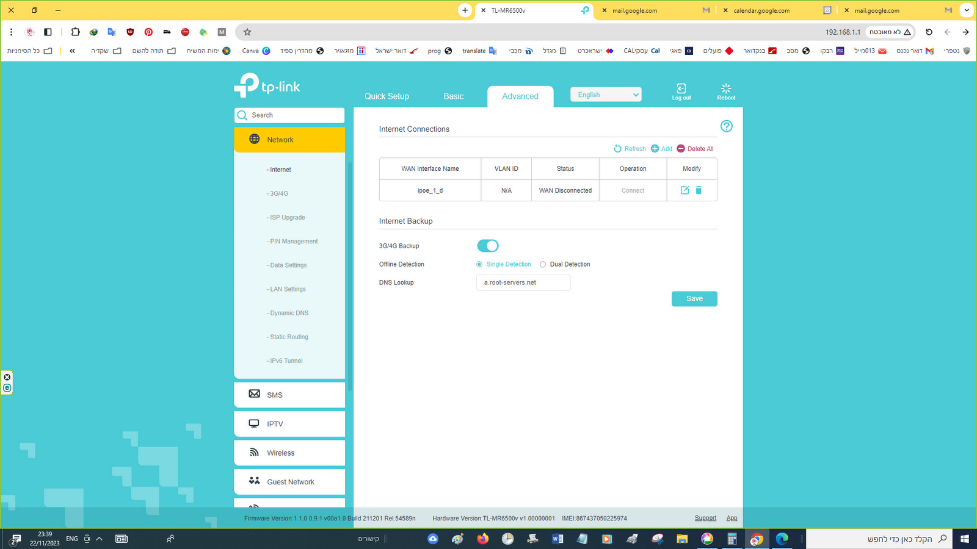Reload the page with the browser refresh icon

pyautogui.click(x=929, y=32)
